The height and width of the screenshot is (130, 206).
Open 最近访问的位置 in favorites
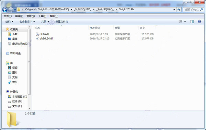20,44
